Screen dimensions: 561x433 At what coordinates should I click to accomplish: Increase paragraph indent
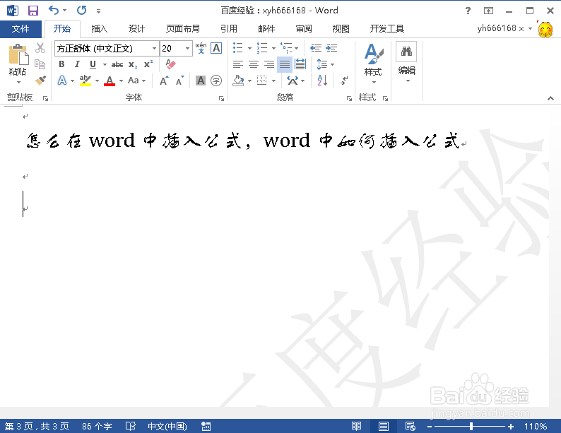[x=331, y=48]
